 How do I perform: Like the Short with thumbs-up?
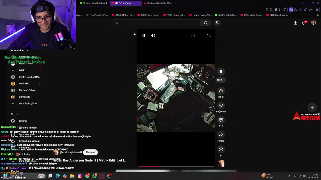pyautogui.click(x=221, y=91)
